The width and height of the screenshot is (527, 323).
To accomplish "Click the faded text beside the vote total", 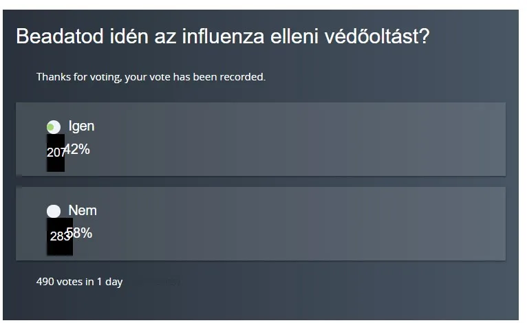I will click(155, 282).
